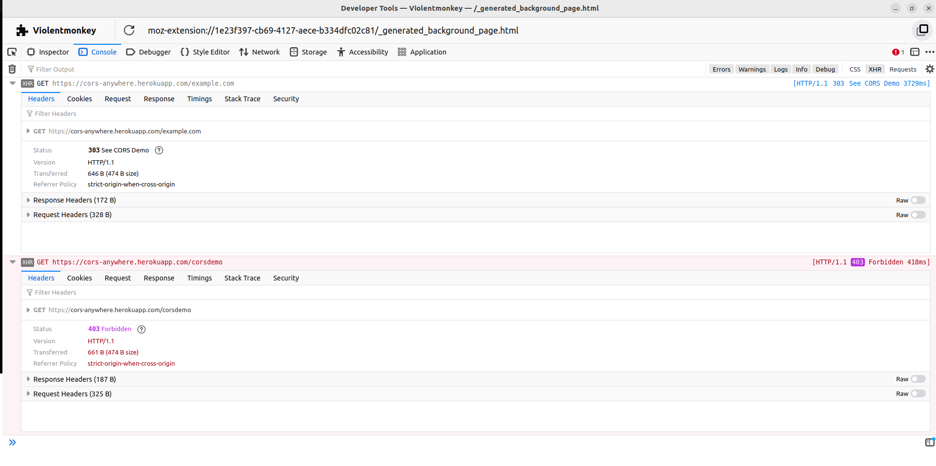Open the Cookies tab of the first request
Viewport: 936px width, 466px height.
coord(79,98)
